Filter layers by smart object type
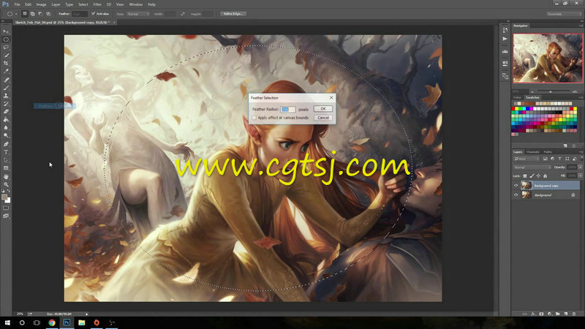The image size is (585, 329). (575, 159)
